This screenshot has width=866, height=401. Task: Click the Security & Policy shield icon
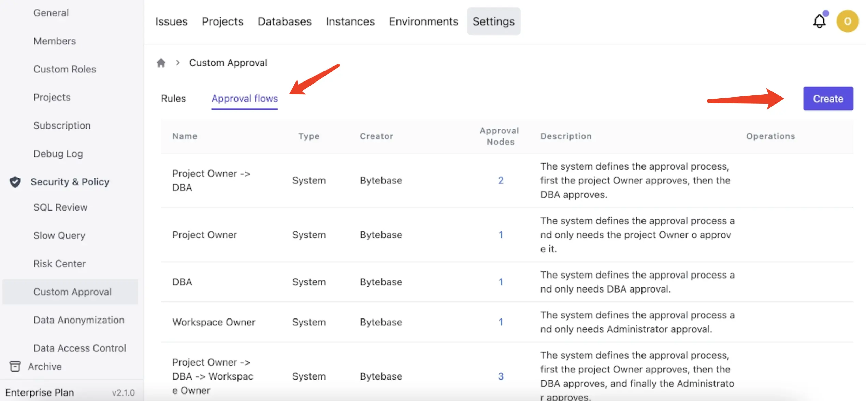[x=15, y=182]
